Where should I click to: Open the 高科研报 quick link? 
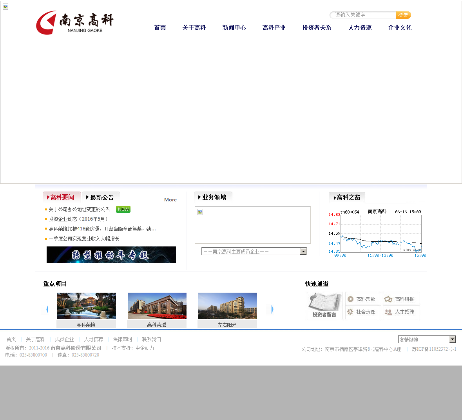(404, 299)
